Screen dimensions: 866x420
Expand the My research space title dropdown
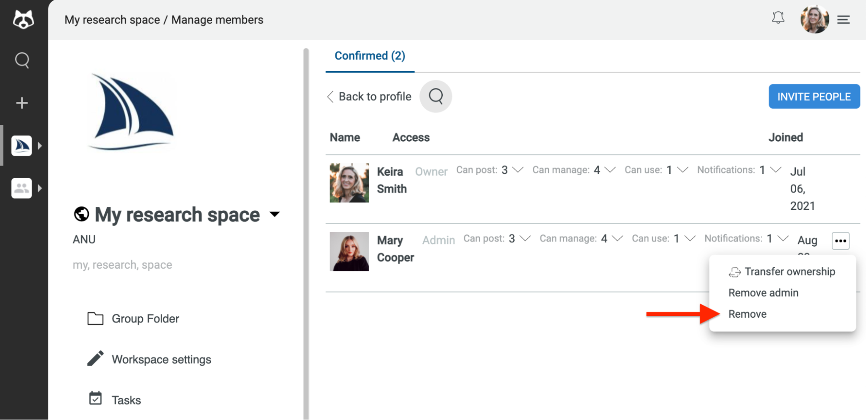[275, 214]
